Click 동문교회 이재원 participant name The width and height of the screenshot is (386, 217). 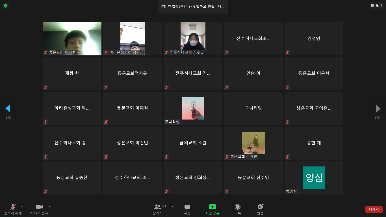point(133,108)
